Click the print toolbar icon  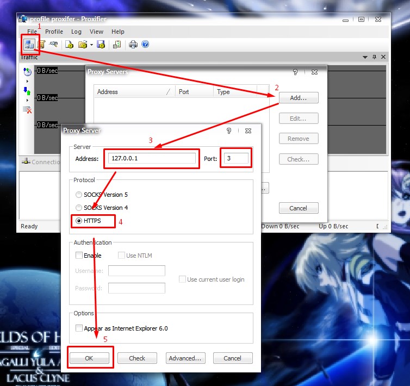133,45
